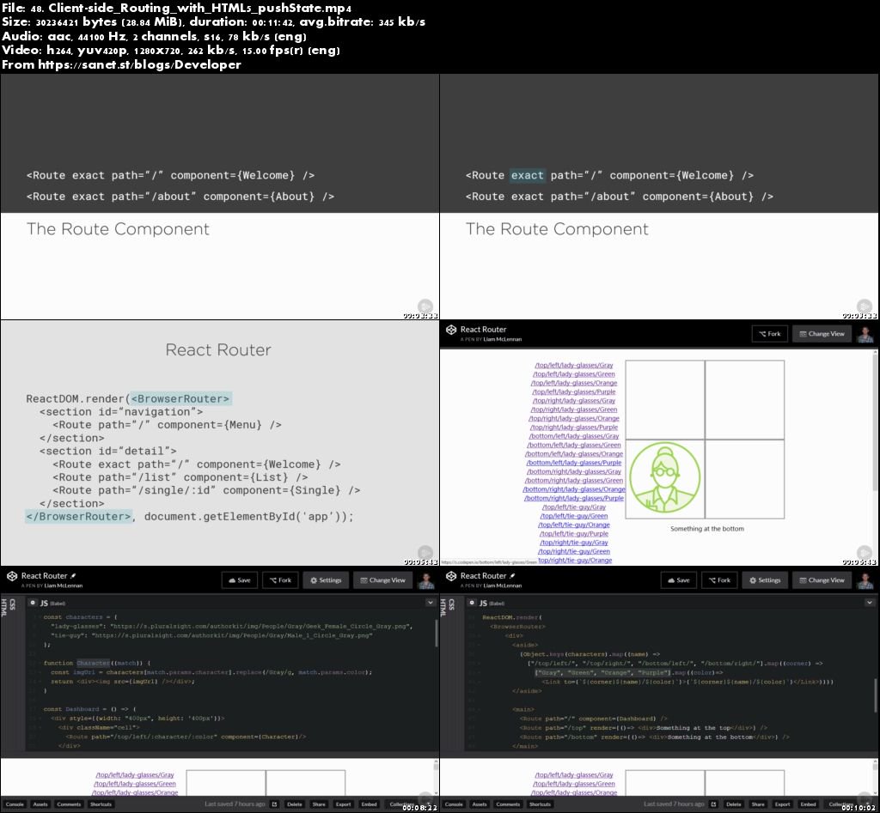Click Share in the 00:10:02 footer

click(758, 804)
